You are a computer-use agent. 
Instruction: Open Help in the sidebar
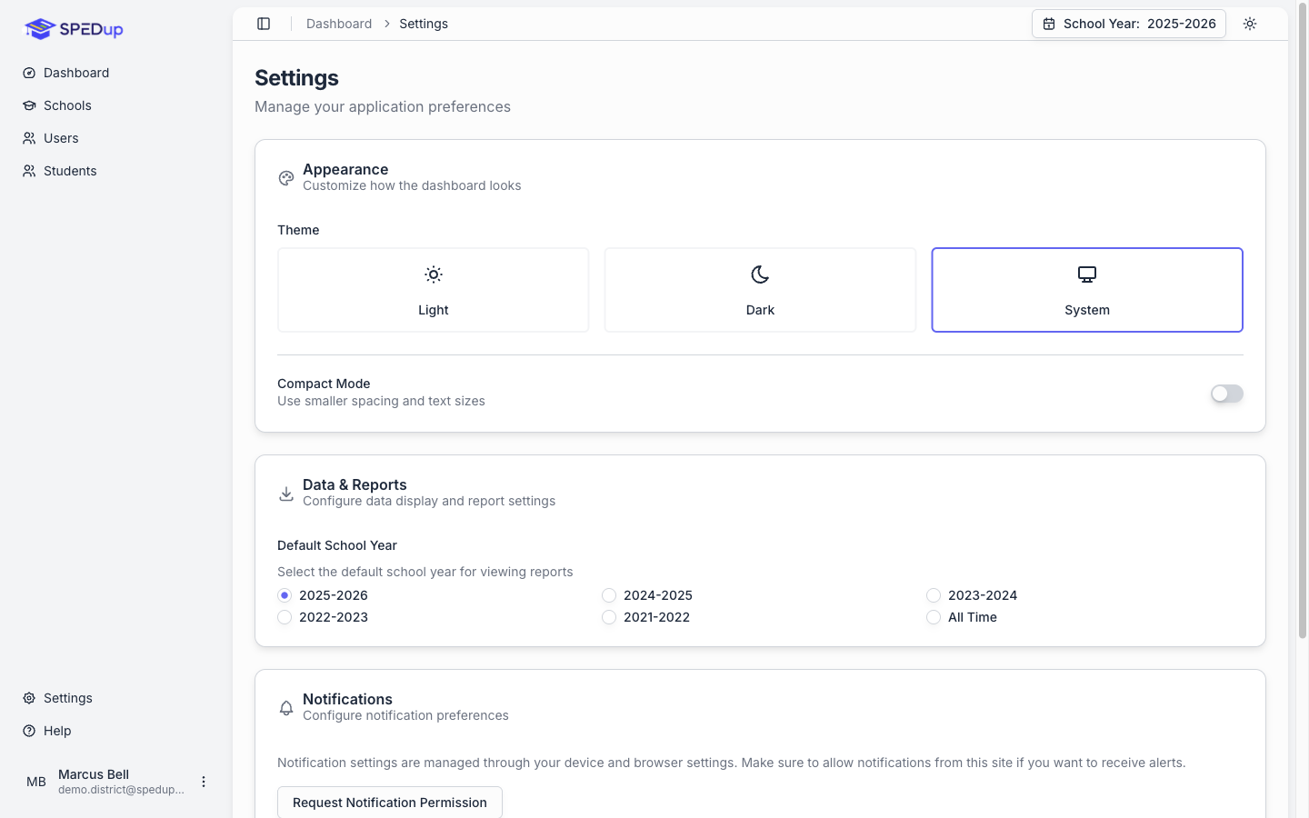click(116, 731)
